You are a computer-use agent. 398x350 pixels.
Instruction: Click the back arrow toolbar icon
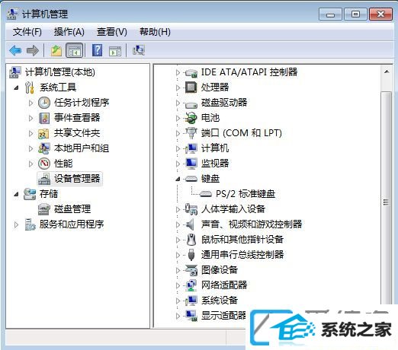[15, 50]
